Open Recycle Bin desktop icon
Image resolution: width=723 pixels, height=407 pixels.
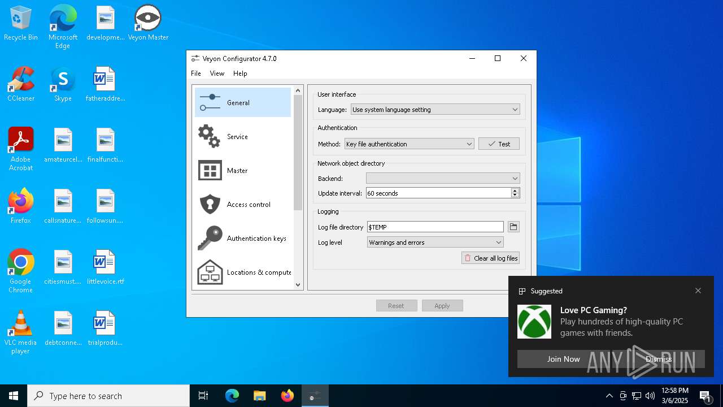[x=21, y=24]
